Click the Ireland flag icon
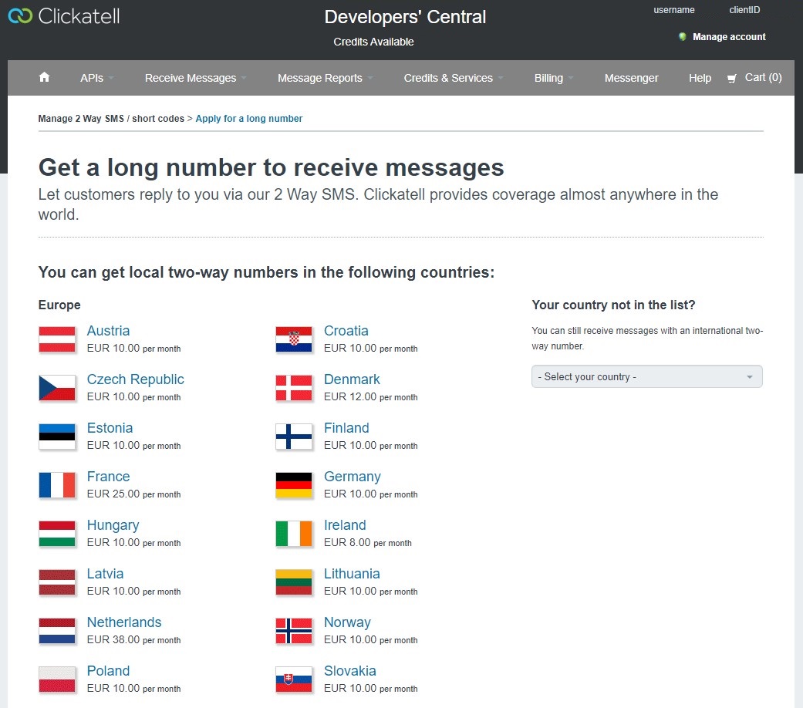Viewport: 803px width, 708px height. 294,534
